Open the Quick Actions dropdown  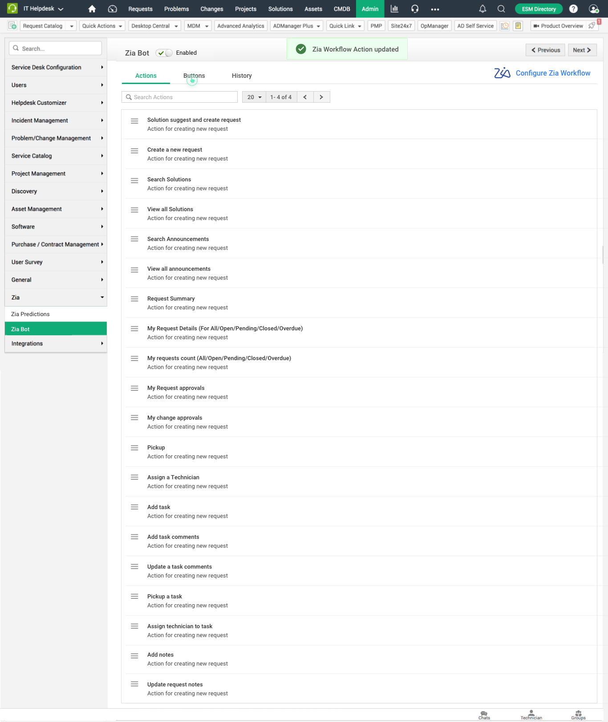tap(102, 26)
